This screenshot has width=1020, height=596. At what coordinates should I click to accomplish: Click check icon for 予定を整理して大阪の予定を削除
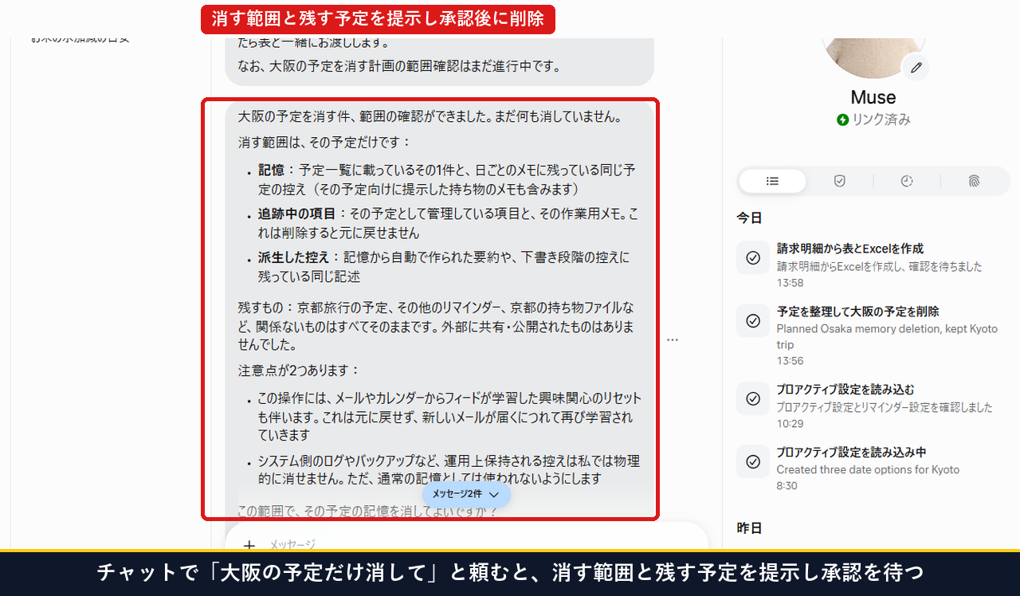tap(753, 320)
